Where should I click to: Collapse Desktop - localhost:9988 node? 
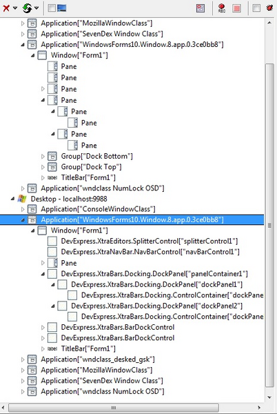pyautogui.click(x=12, y=199)
